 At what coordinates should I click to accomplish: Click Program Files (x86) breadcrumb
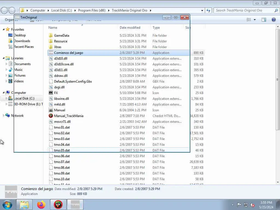point(92,10)
